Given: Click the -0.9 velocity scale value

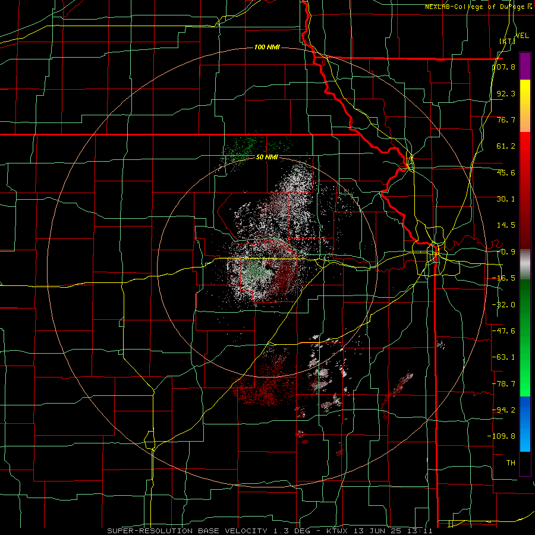Looking at the screenshot, I should [x=506, y=252].
